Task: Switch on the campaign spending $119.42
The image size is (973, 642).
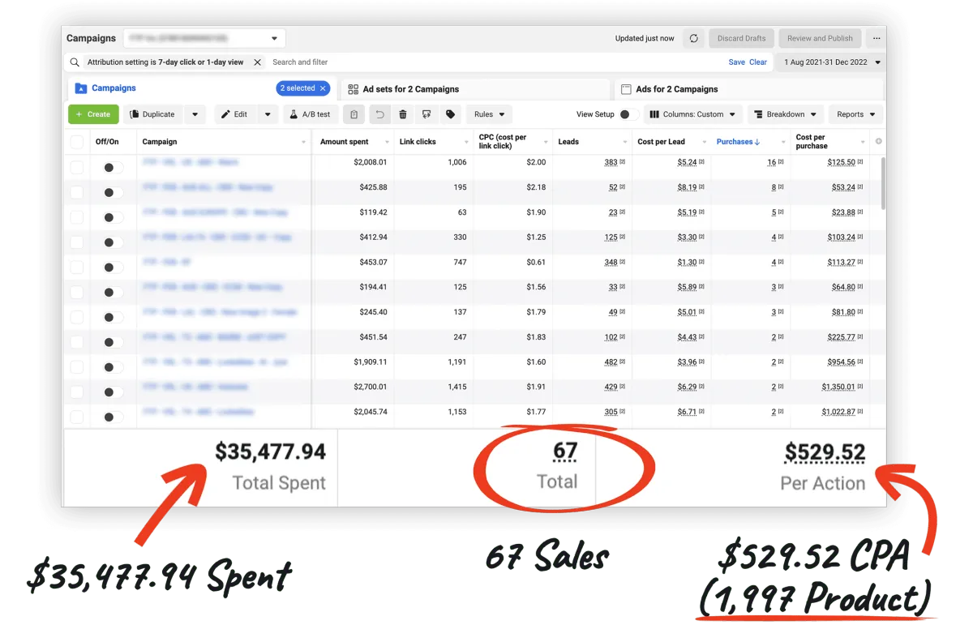Action: (x=114, y=217)
